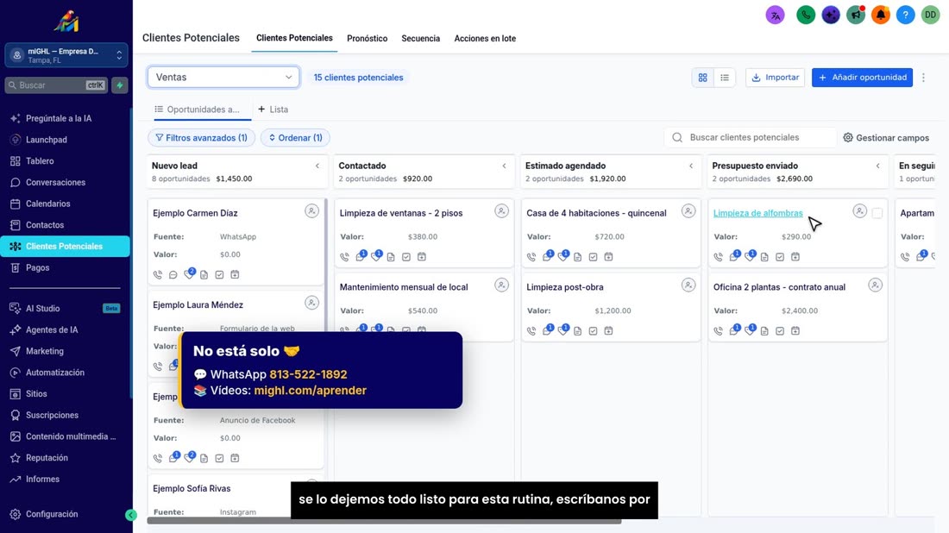Open AI Studio Beta in sidebar

click(x=66, y=309)
